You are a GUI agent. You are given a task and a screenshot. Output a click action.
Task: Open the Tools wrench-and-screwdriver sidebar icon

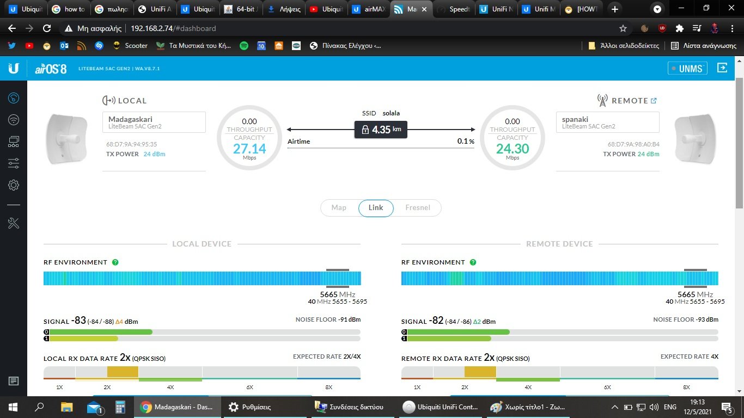(x=14, y=223)
